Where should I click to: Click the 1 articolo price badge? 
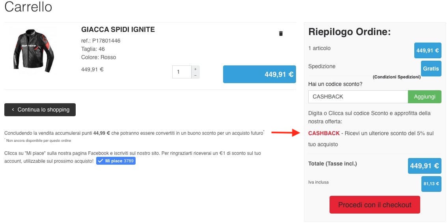click(428, 50)
